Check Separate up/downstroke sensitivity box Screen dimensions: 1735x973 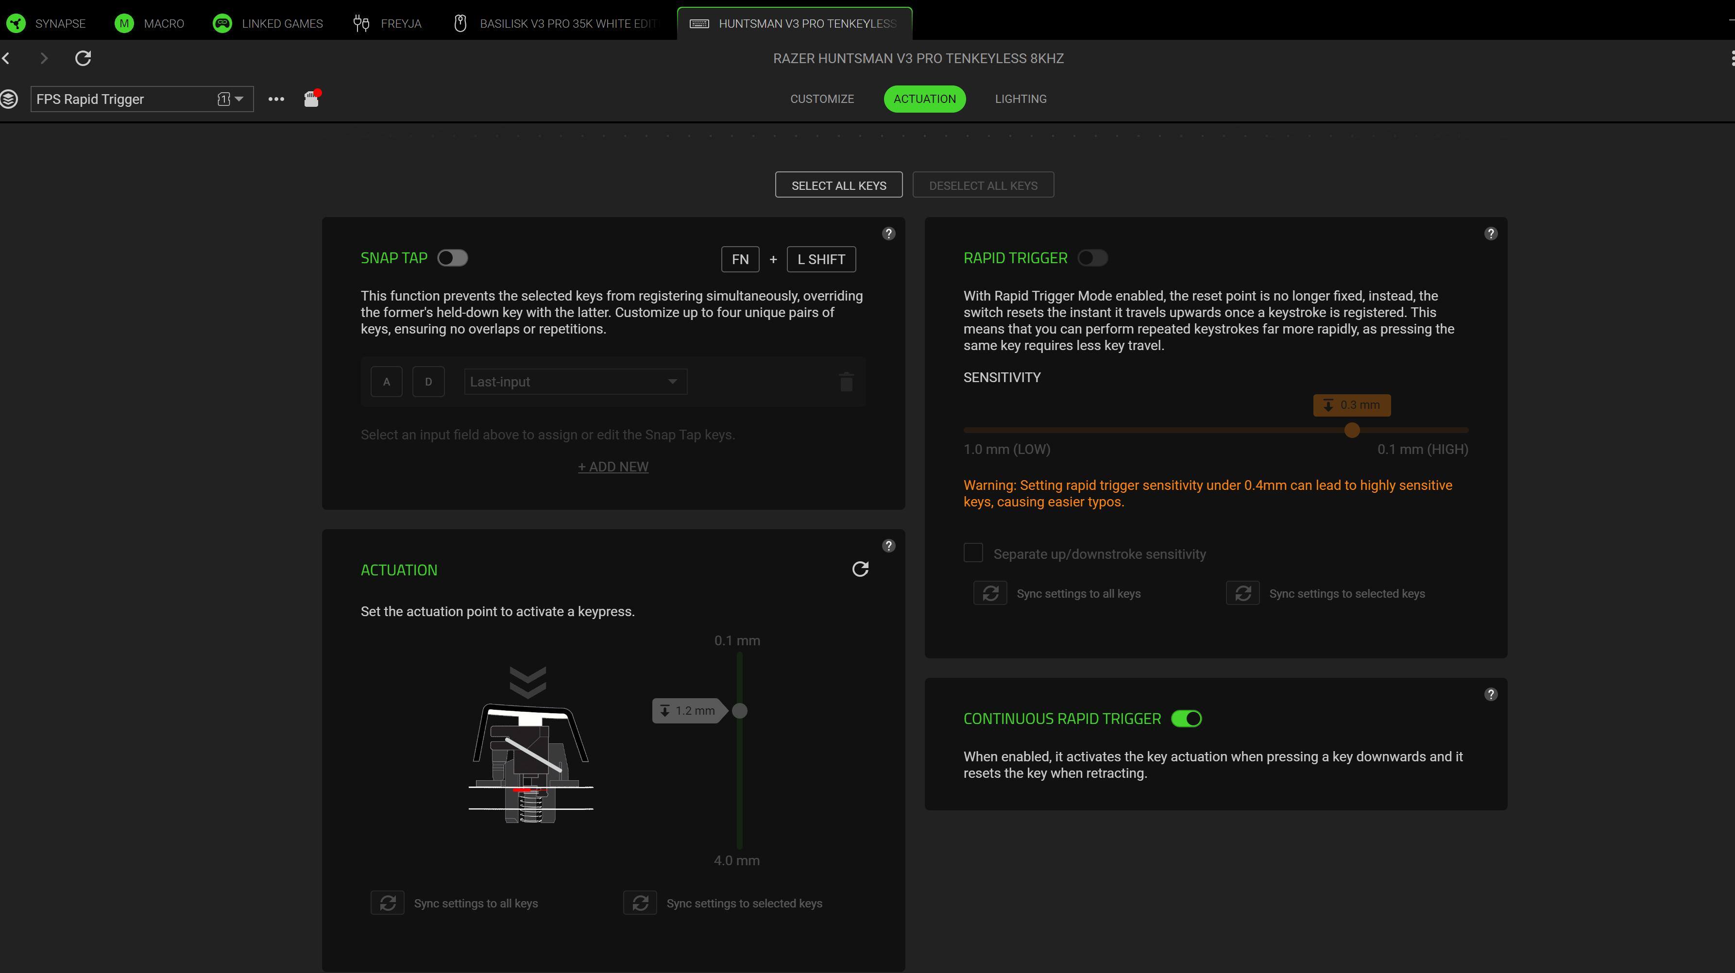[973, 554]
